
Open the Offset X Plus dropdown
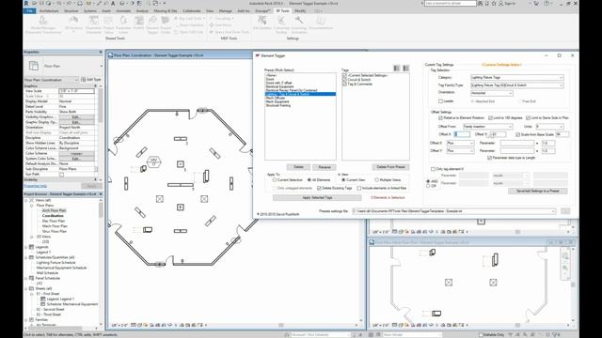(x=460, y=143)
